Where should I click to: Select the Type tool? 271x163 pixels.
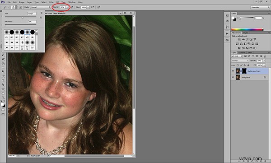pos(3,80)
